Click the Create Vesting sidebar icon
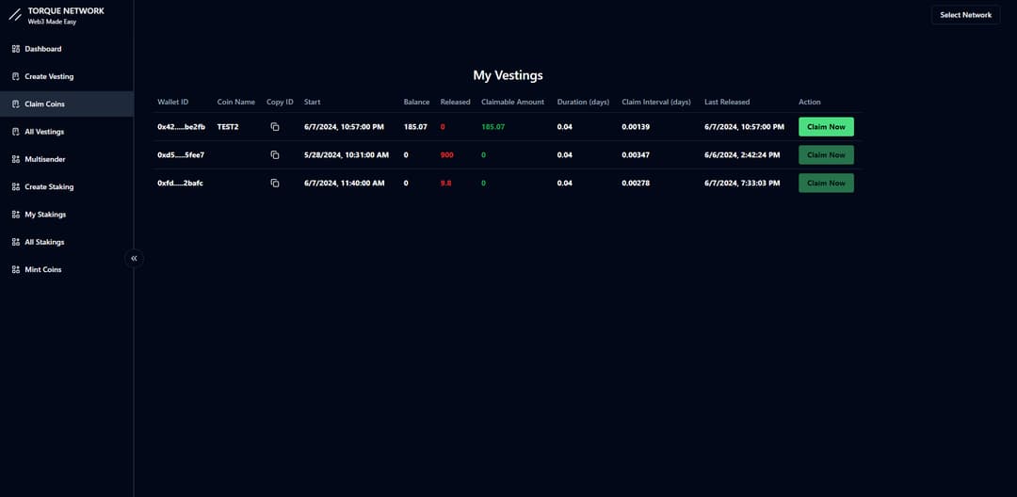1017x497 pixels. pyautogui.click(x=16, y=76)
